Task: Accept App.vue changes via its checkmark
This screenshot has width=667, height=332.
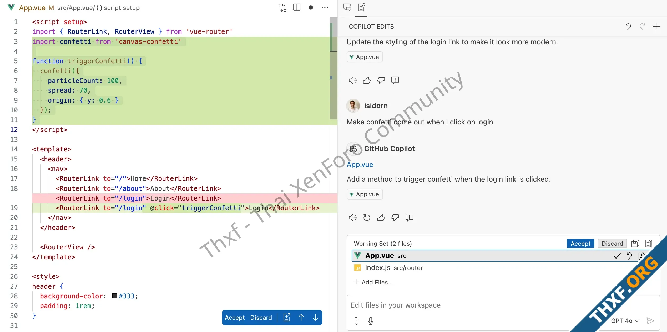Action: (617, 256)
